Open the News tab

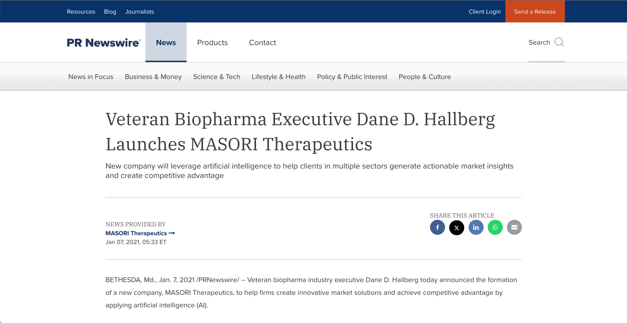pos(166,42)
